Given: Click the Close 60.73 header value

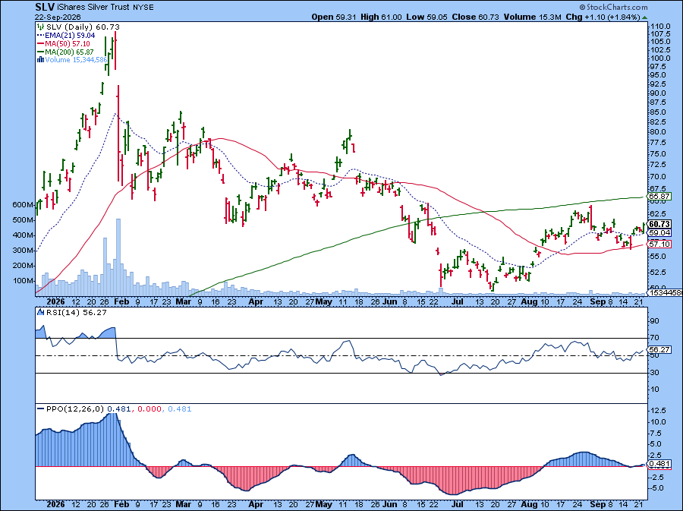Looking at the screenshot, I should click(x=475, y=17).
